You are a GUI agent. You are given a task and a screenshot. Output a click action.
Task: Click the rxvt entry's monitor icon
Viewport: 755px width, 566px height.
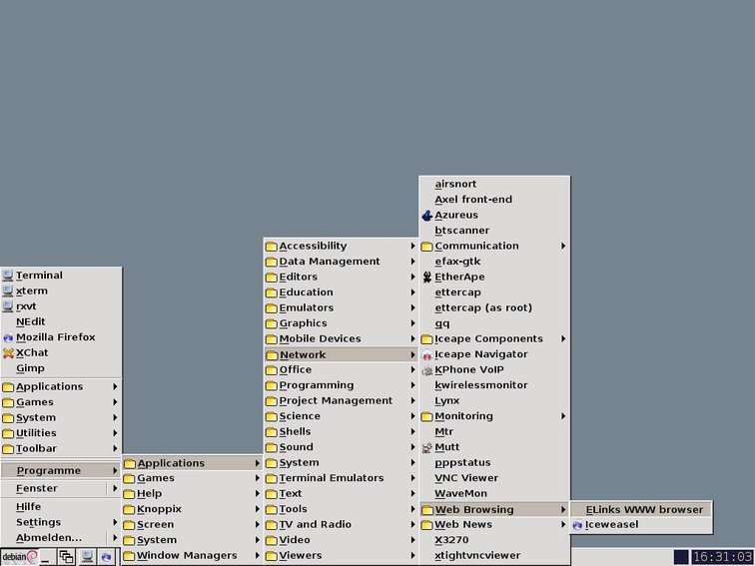[x=8, y=306]
